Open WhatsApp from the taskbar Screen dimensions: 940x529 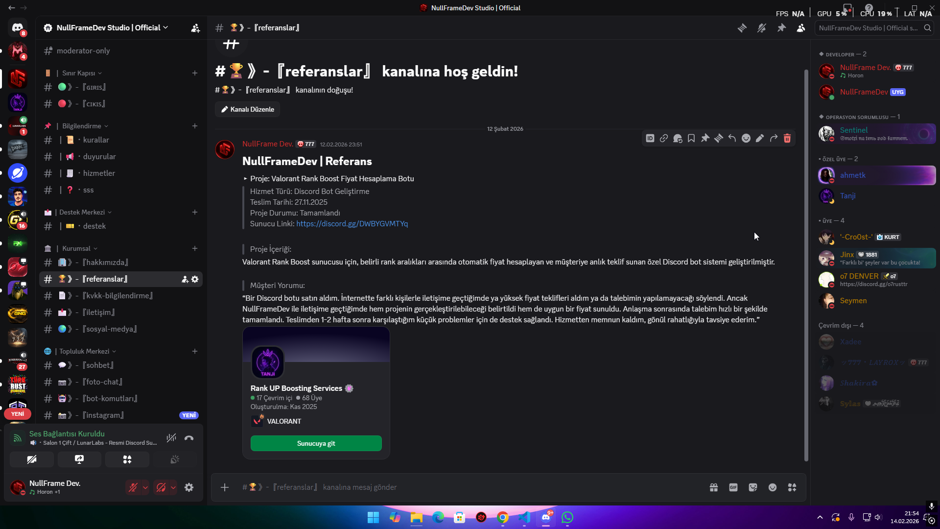[x=567, y=517]
